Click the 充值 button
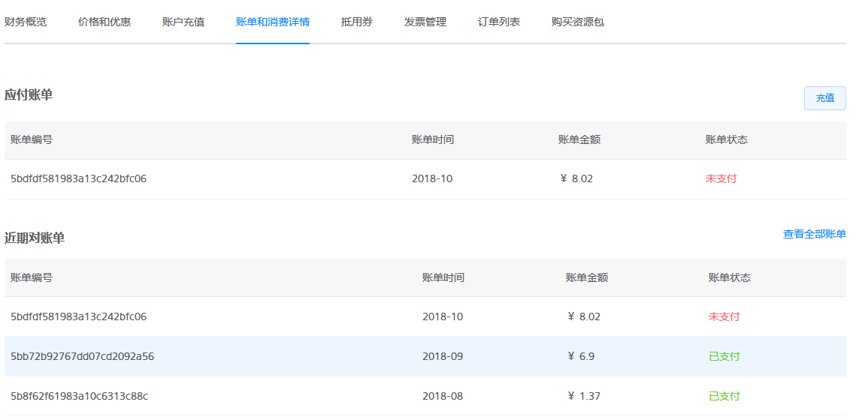The image size is (862, 420). [824, 98]
